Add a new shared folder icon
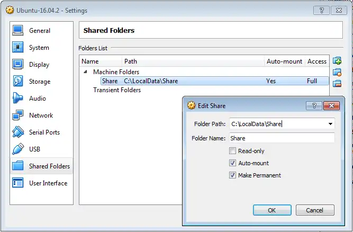The image size is (353, 232). click(x=337, y=61)
